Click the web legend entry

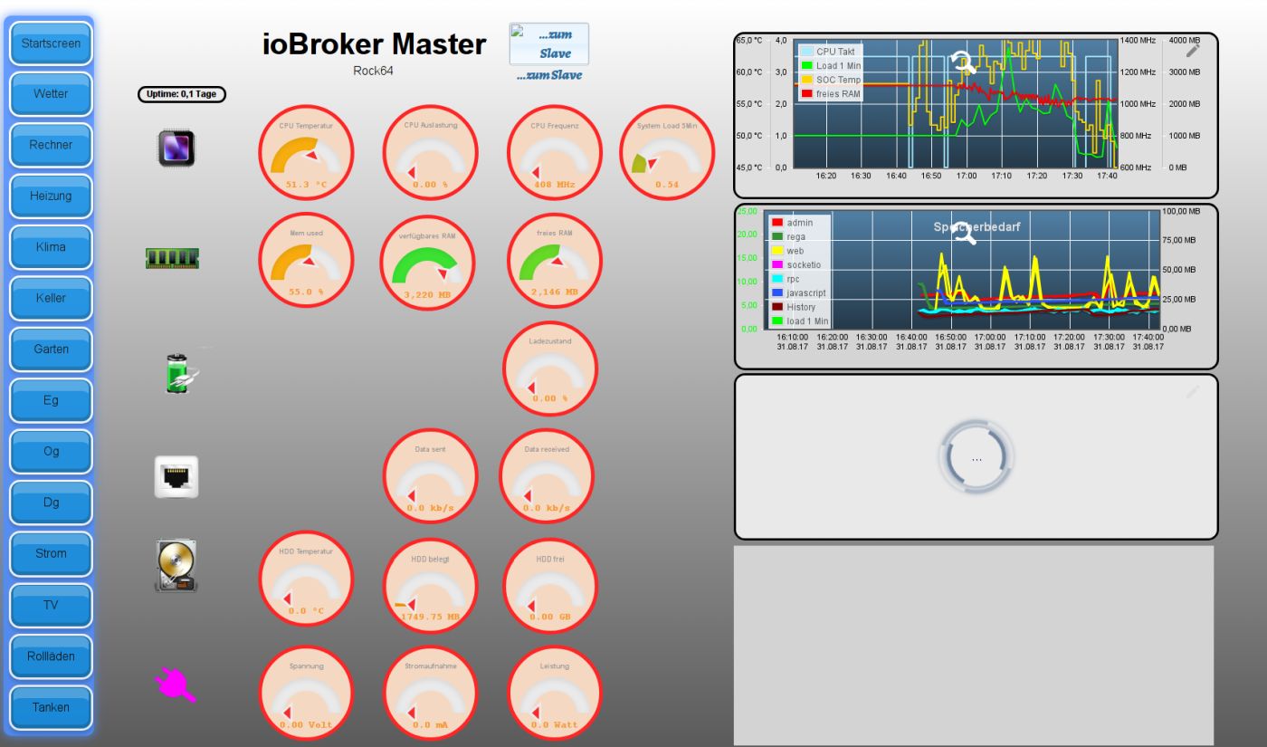click(x=788, y=251)
